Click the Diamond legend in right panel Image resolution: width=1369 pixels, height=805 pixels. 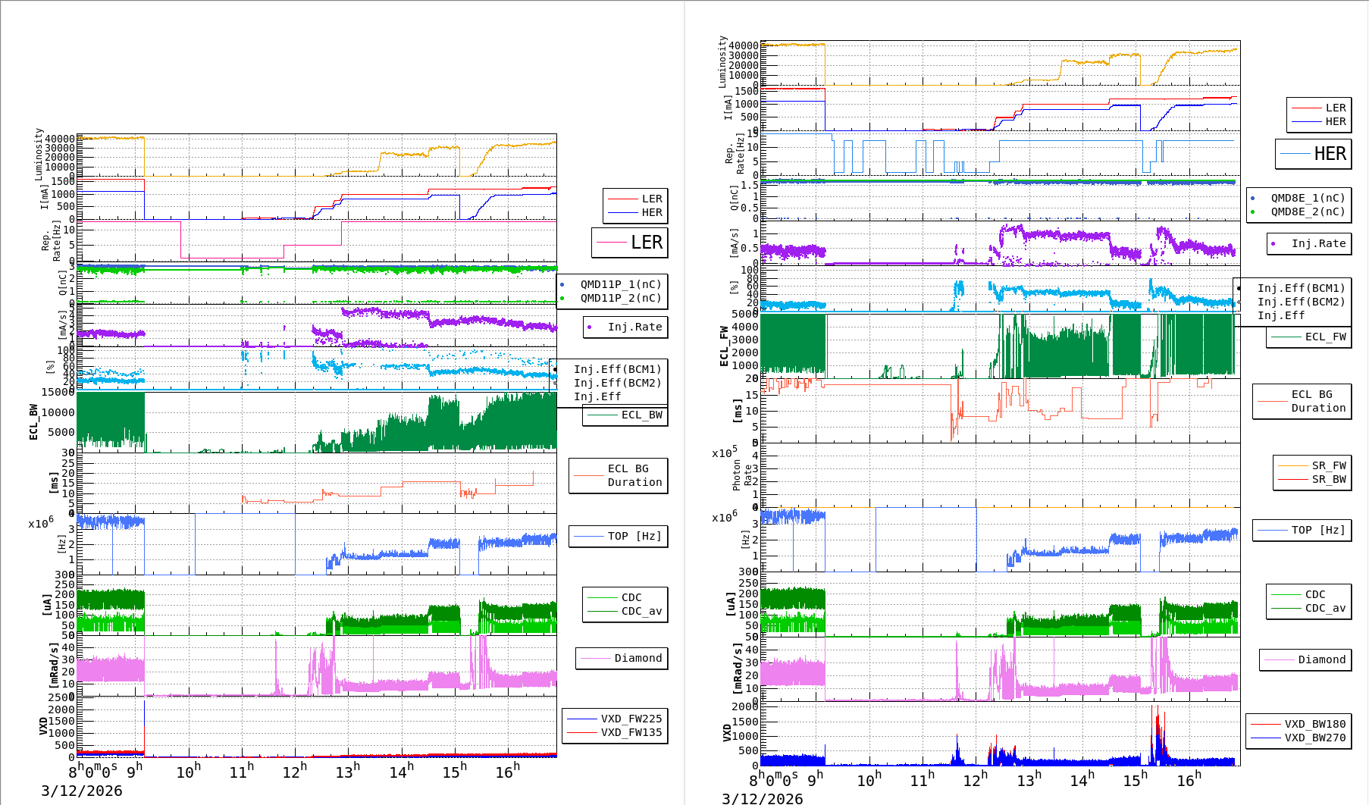(x=1321, y=659)
